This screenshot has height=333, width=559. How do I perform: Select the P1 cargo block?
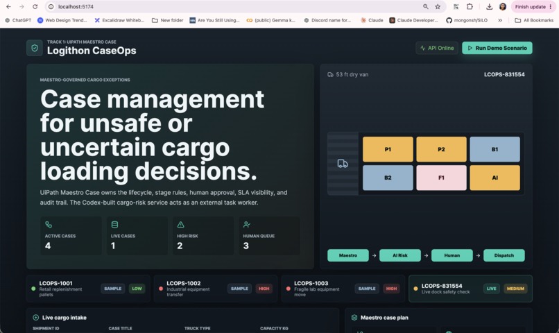coord(388,149)
